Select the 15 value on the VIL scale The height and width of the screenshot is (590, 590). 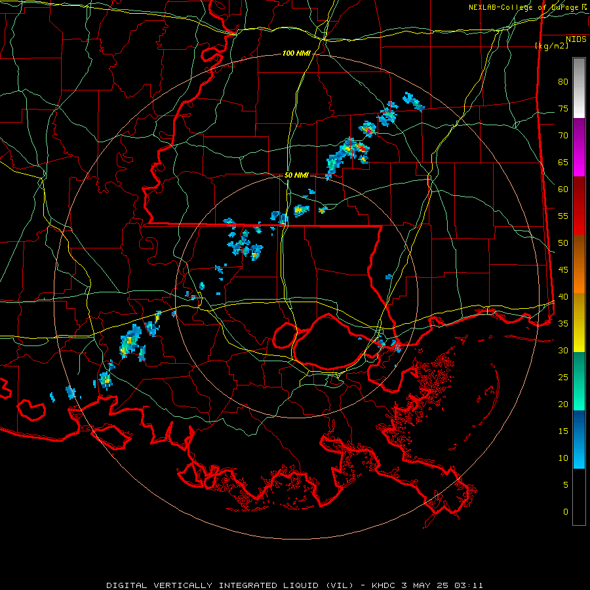click(x=563, y=431)
